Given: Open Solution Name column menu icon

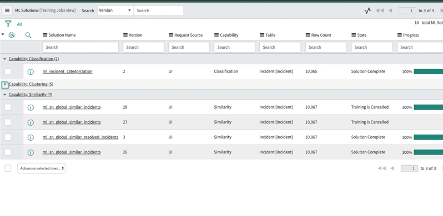Looking at the screenshot, I should click(45, 35).
